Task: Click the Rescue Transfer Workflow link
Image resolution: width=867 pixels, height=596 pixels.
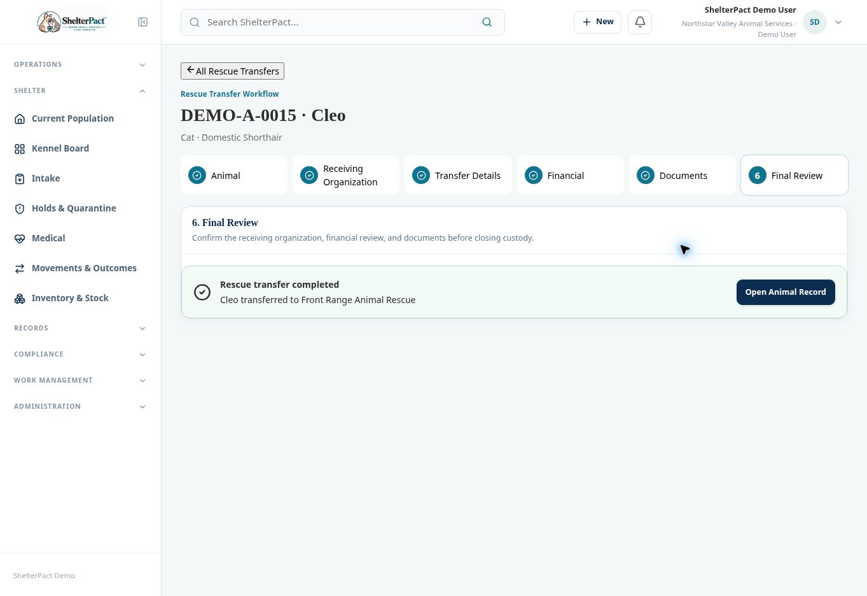Action: [x=230, y=94]
